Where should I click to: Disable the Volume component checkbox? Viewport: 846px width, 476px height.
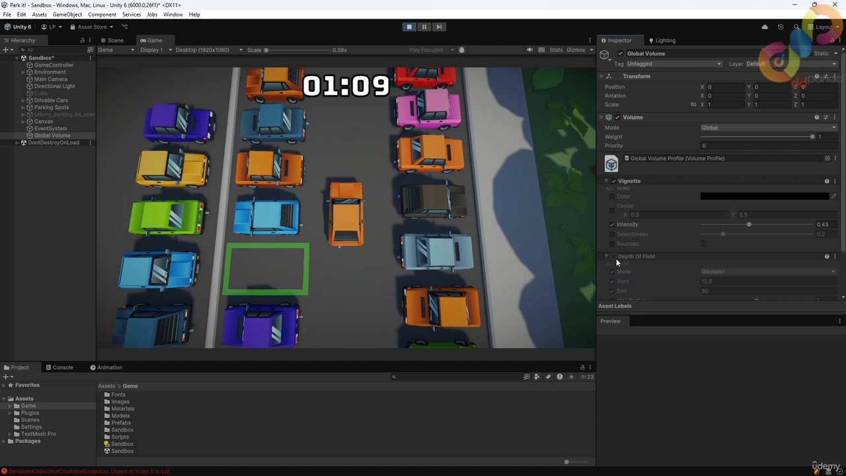coord(617,118)
